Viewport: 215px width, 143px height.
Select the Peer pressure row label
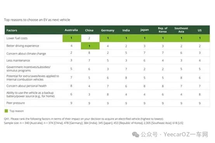(16, 103)
